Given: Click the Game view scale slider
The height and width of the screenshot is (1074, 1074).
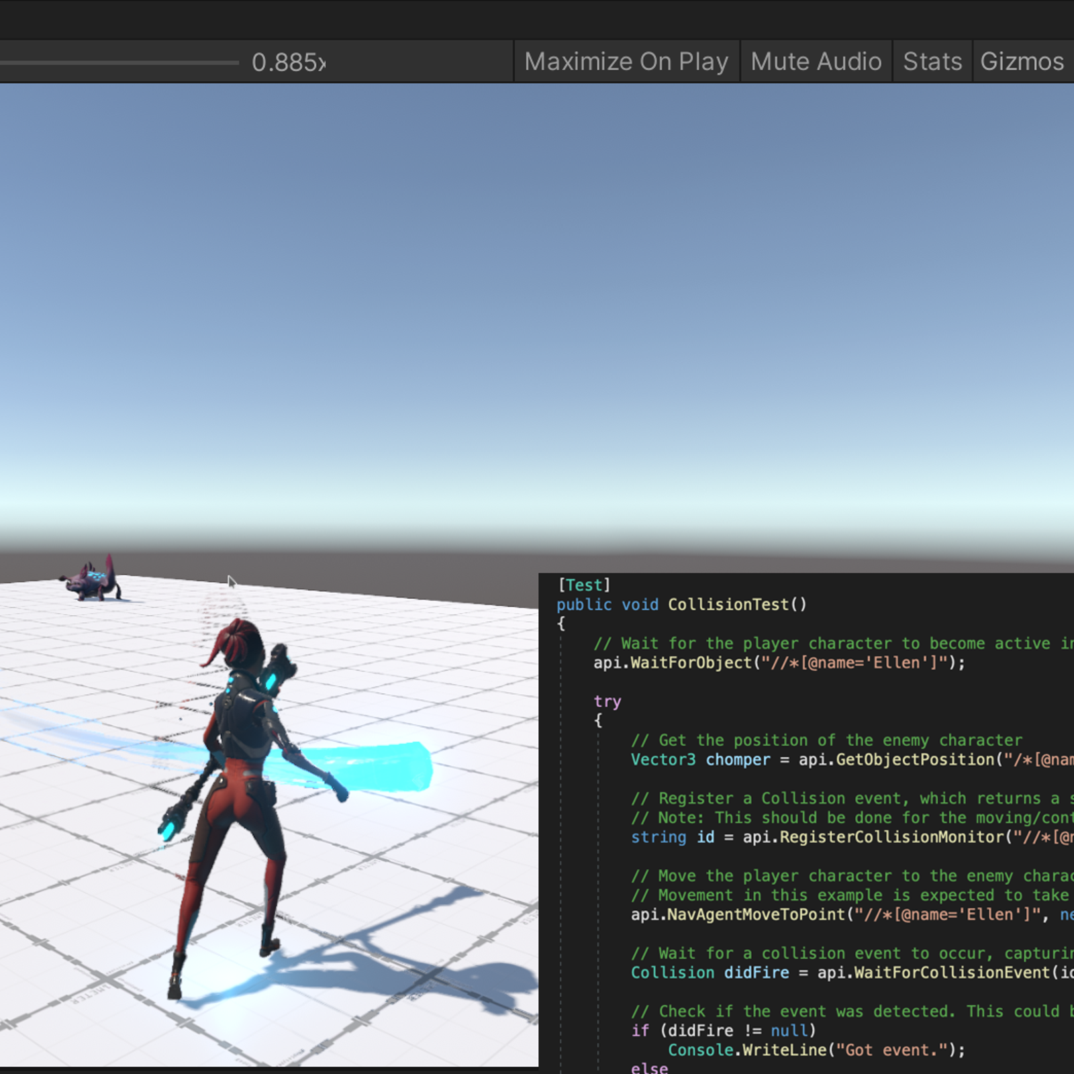Looking at the screenshot, I should (119, 62).
